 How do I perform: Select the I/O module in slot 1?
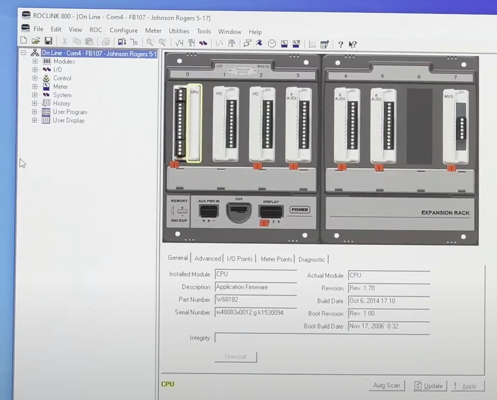tap(225, 124)
